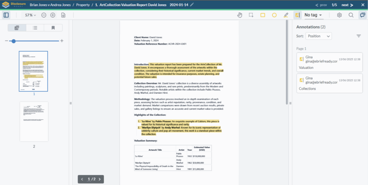Go to previous document with prev
The height and width of the screenshot is (185, 368).
[x=321, y=5]
